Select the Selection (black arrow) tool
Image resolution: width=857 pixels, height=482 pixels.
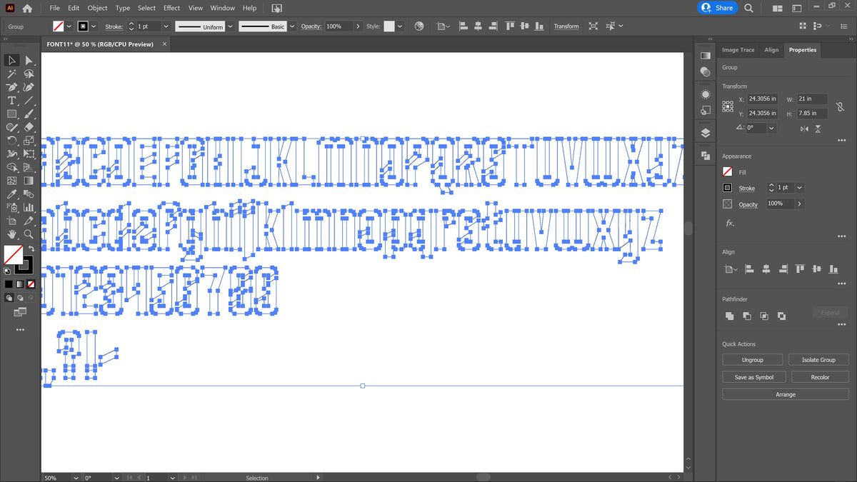(12, 61)
